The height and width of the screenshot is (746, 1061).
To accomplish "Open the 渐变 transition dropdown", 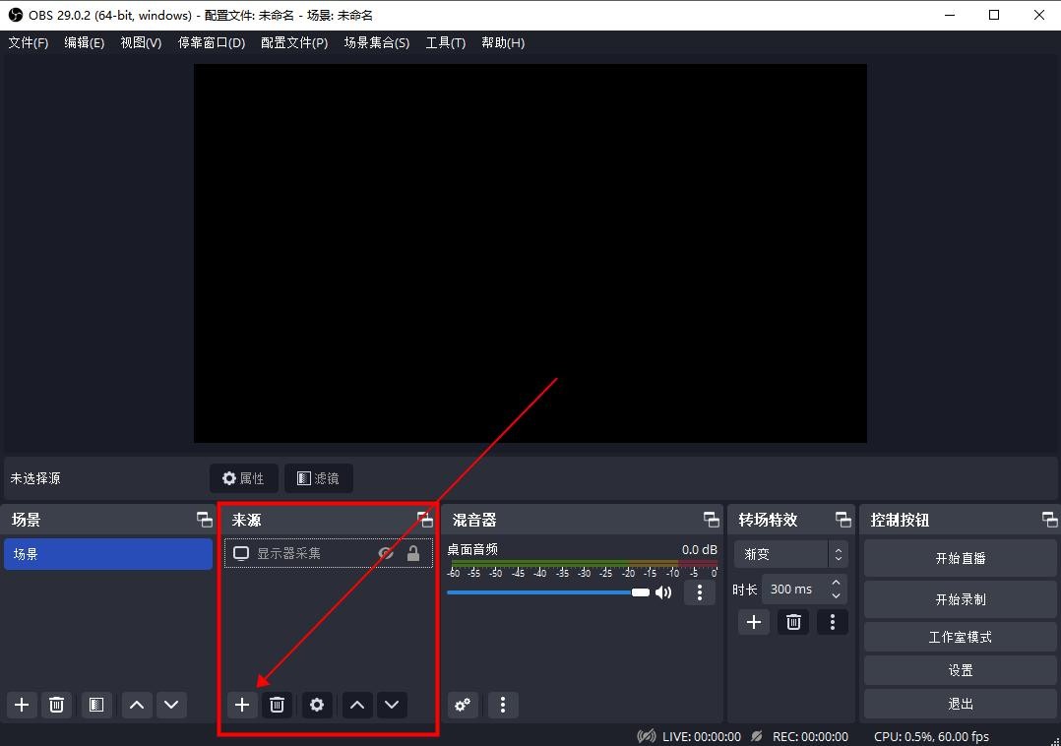I will tap(789, 554).
